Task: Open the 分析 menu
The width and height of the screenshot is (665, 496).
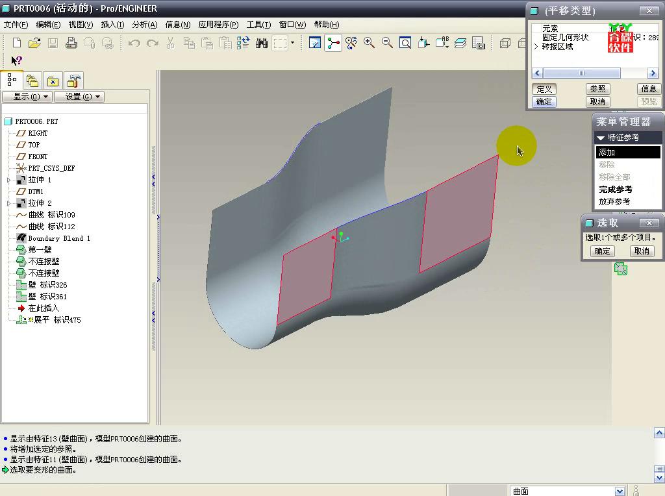Action: 145,25
